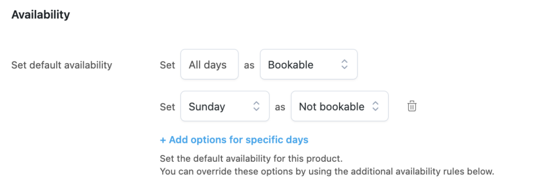Click the up-down chevrons beside Sunday
Image resolution: width=540 pixels, height=195 pixels.
point(256,106)
